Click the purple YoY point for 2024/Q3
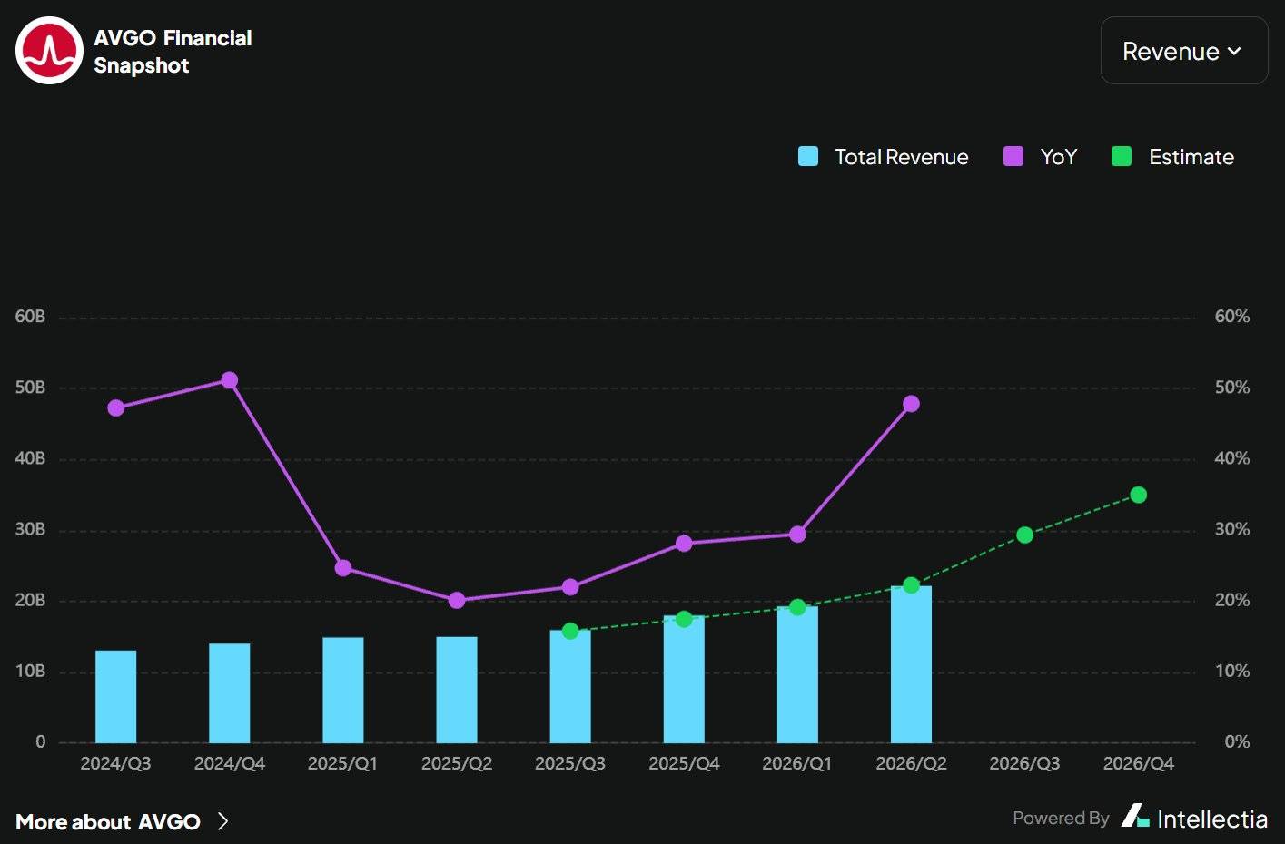 point(116,408)
